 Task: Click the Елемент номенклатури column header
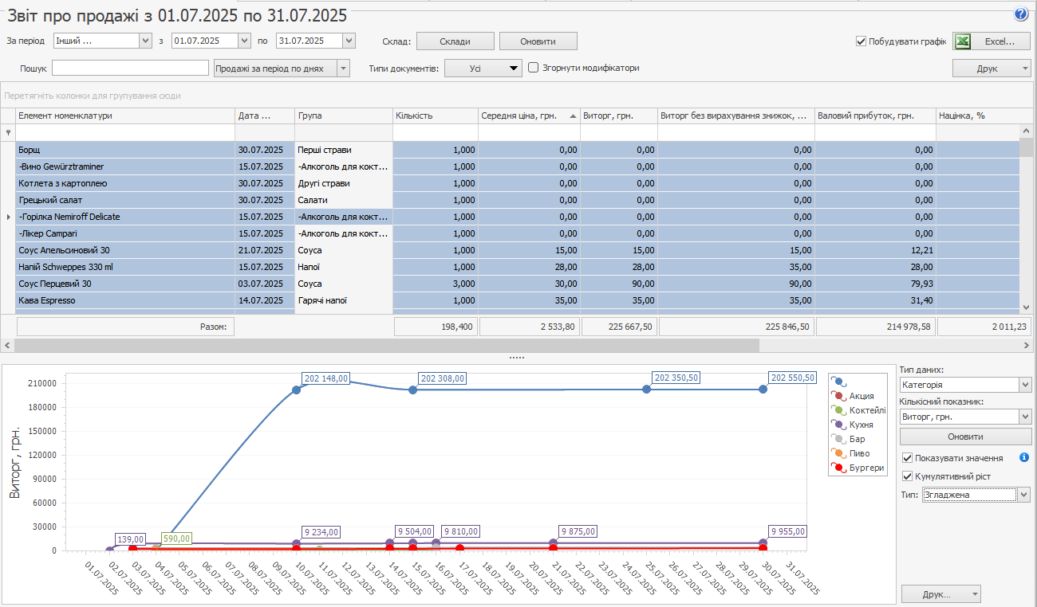(x=125, y=116)
